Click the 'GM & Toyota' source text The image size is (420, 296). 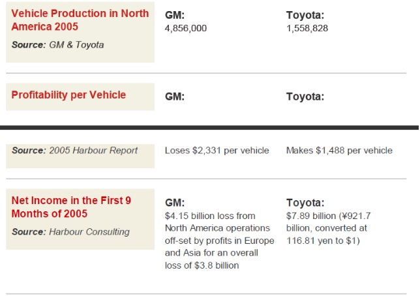76,45
